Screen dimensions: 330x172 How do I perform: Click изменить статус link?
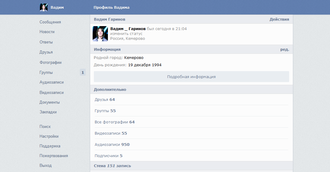[122, 34]
